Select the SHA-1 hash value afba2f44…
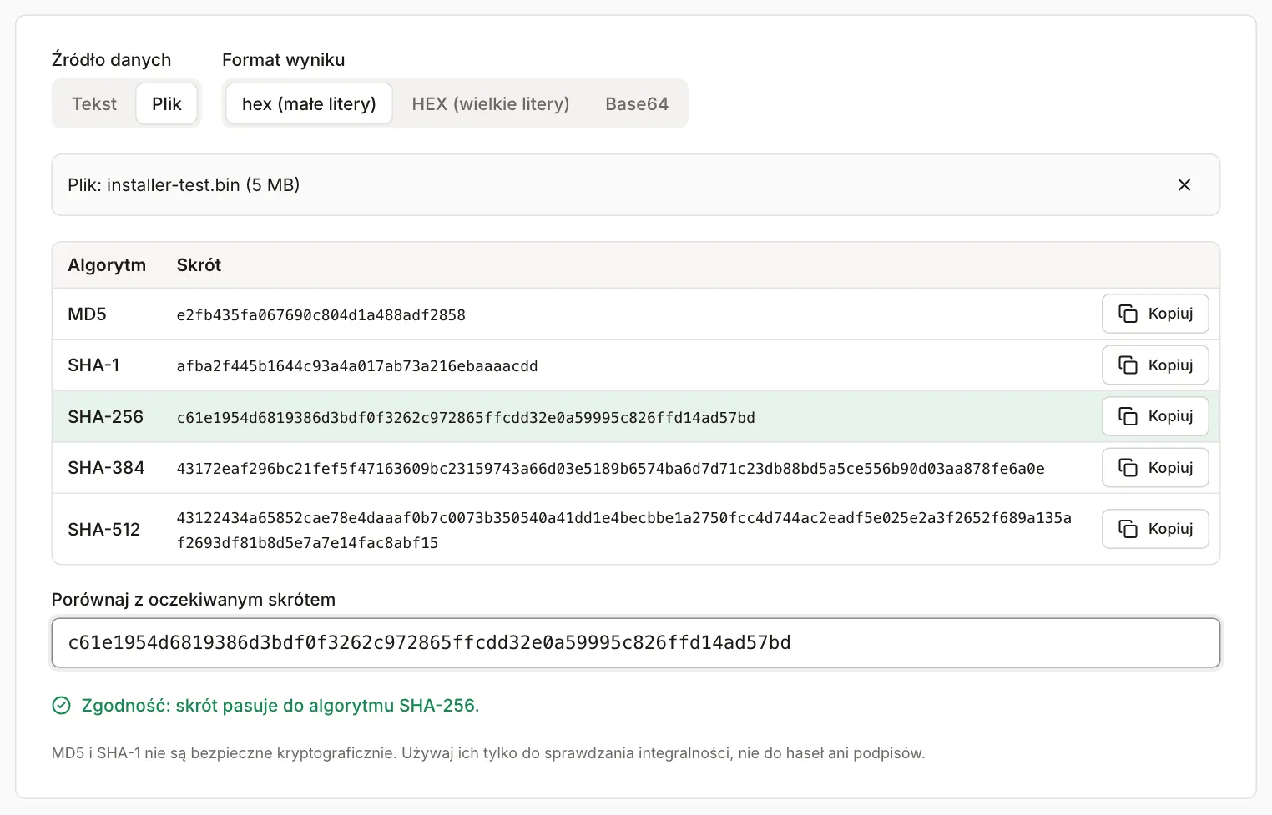Screen dimensions: 1272x815 click(x=357, y=366)
